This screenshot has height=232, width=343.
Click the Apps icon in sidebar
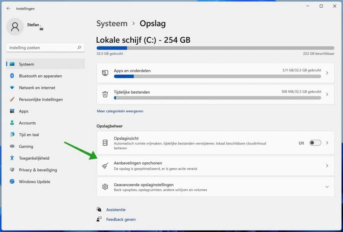coord(12,111)
